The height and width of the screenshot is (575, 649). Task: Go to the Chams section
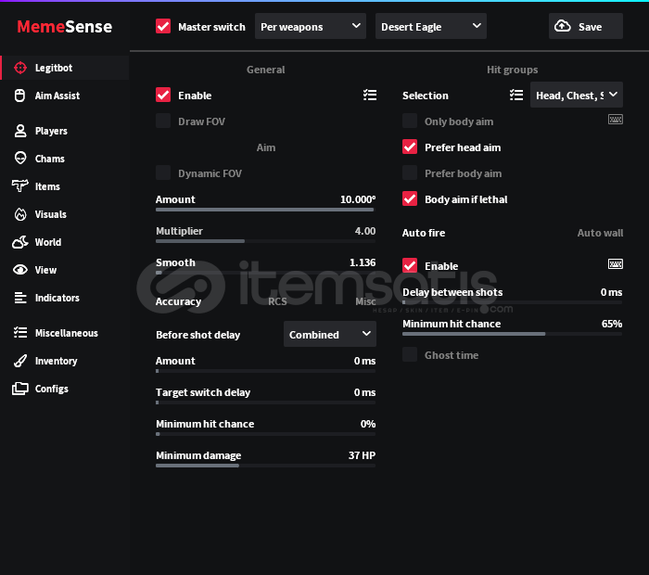pos(65,159)
